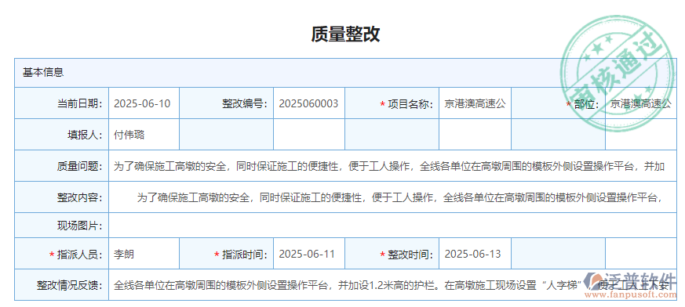Click the 当前日期 field showing 2025-06-10
The image size is (685, 307).
[144, 103]
